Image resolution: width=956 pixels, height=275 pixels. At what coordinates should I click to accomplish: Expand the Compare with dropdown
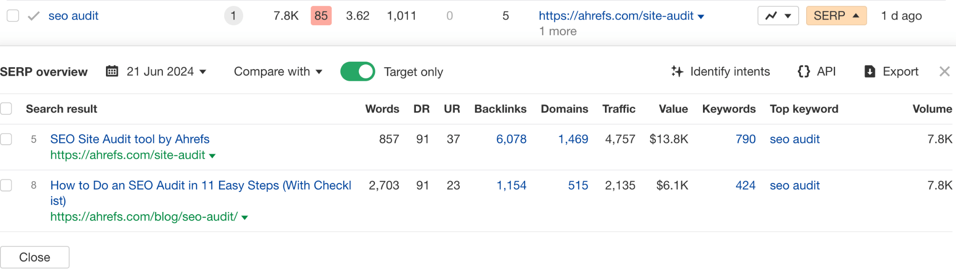278,71
